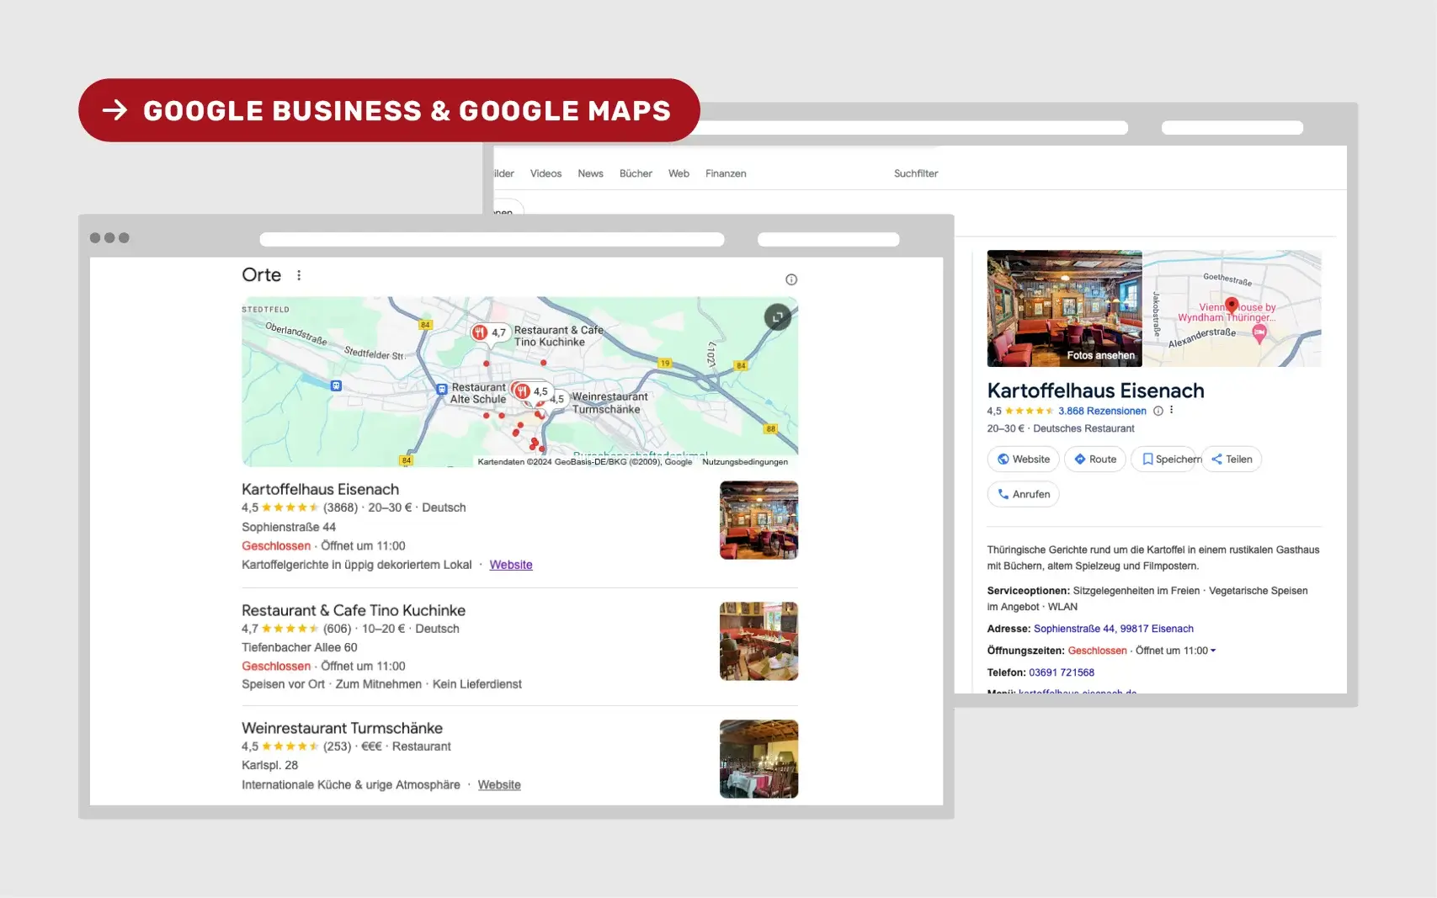Open the Restaurant & Cafe Tino Kuchinke listing
The width and height of the screenshot is (1437, 898).
[x=354, y=610]
